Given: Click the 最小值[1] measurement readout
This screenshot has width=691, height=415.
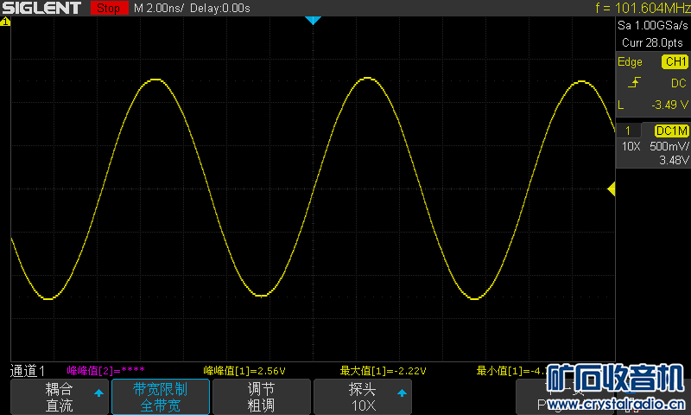Looking at the screenshot, I should coord(511,370).
